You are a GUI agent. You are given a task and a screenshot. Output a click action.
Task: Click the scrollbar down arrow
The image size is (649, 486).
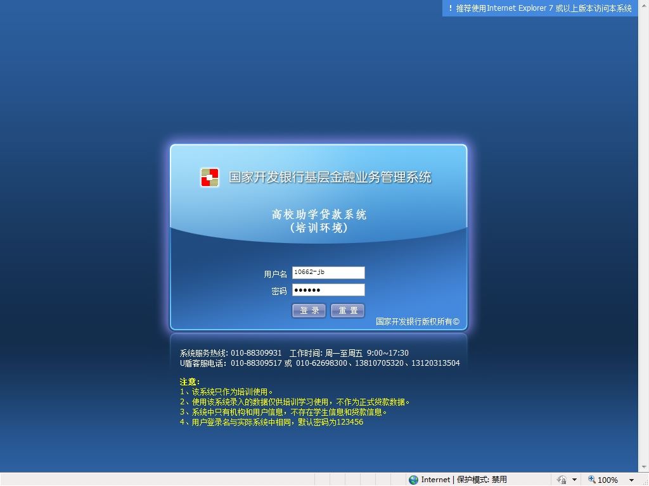click(x=644, y=467)
